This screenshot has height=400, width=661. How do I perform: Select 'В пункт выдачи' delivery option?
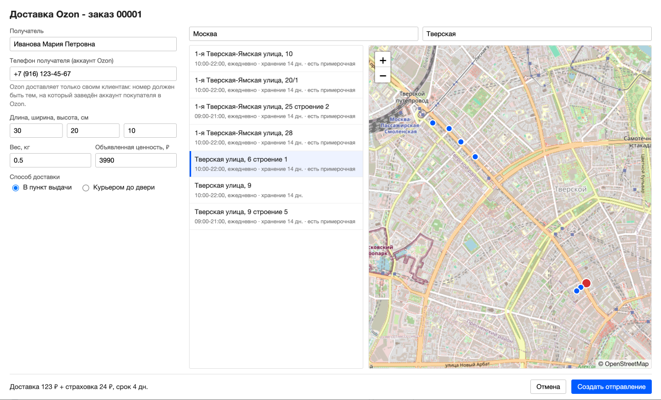[15, 187]
